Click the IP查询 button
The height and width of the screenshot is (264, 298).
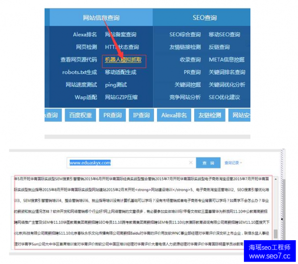pos(141,115)
